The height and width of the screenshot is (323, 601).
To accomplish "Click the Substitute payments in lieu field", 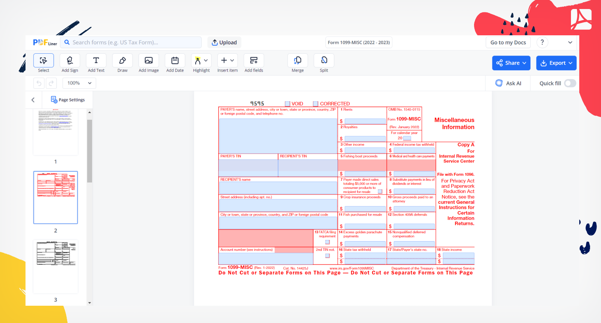I will pos(414,191).
